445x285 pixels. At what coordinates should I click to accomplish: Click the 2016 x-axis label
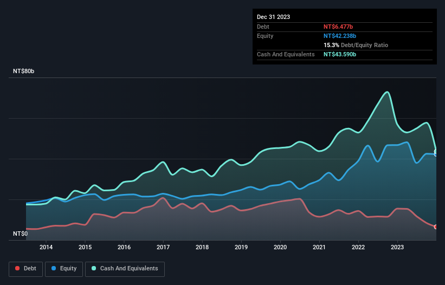click(124, 247)
